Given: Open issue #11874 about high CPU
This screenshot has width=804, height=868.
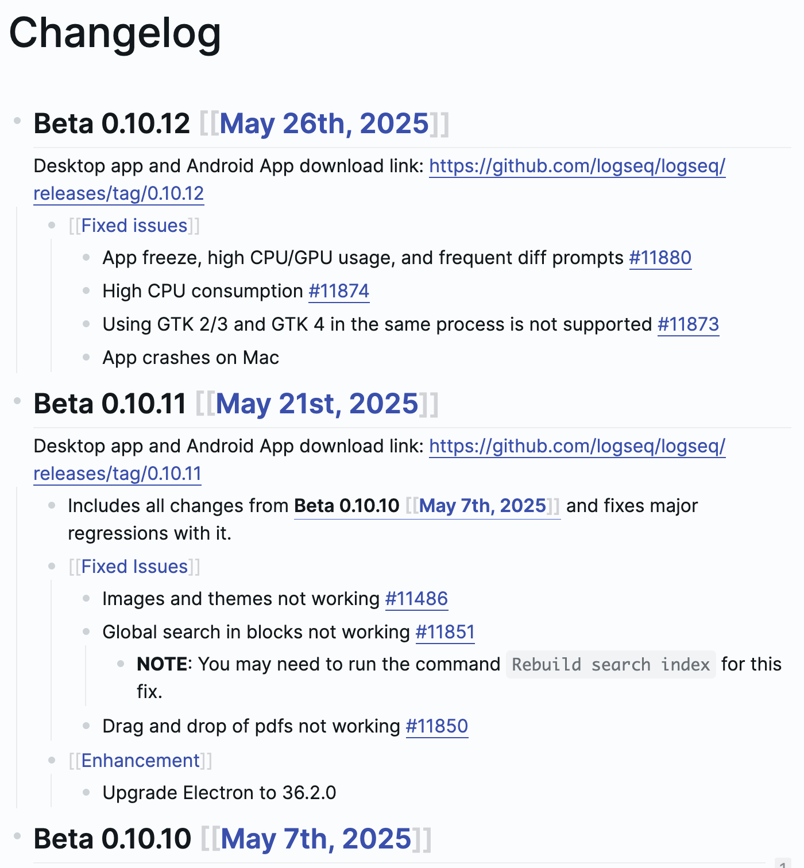Looking at the screenshot, I should click(339, 291).
